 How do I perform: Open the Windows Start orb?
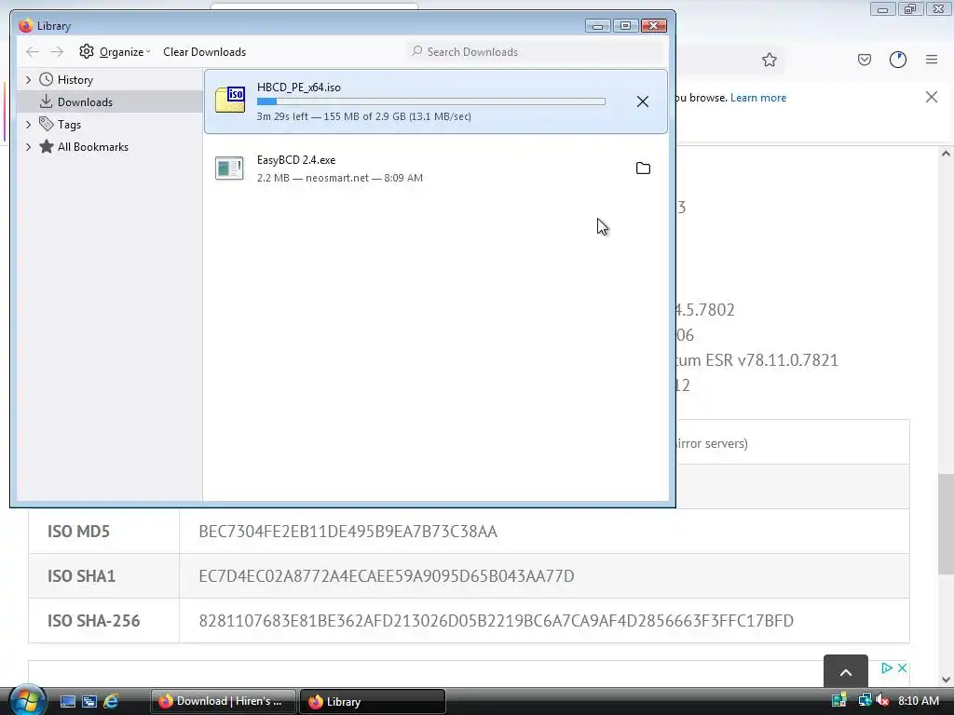[27, 700]
